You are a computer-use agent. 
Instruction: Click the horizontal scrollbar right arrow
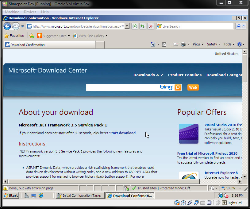coord(240,181)
